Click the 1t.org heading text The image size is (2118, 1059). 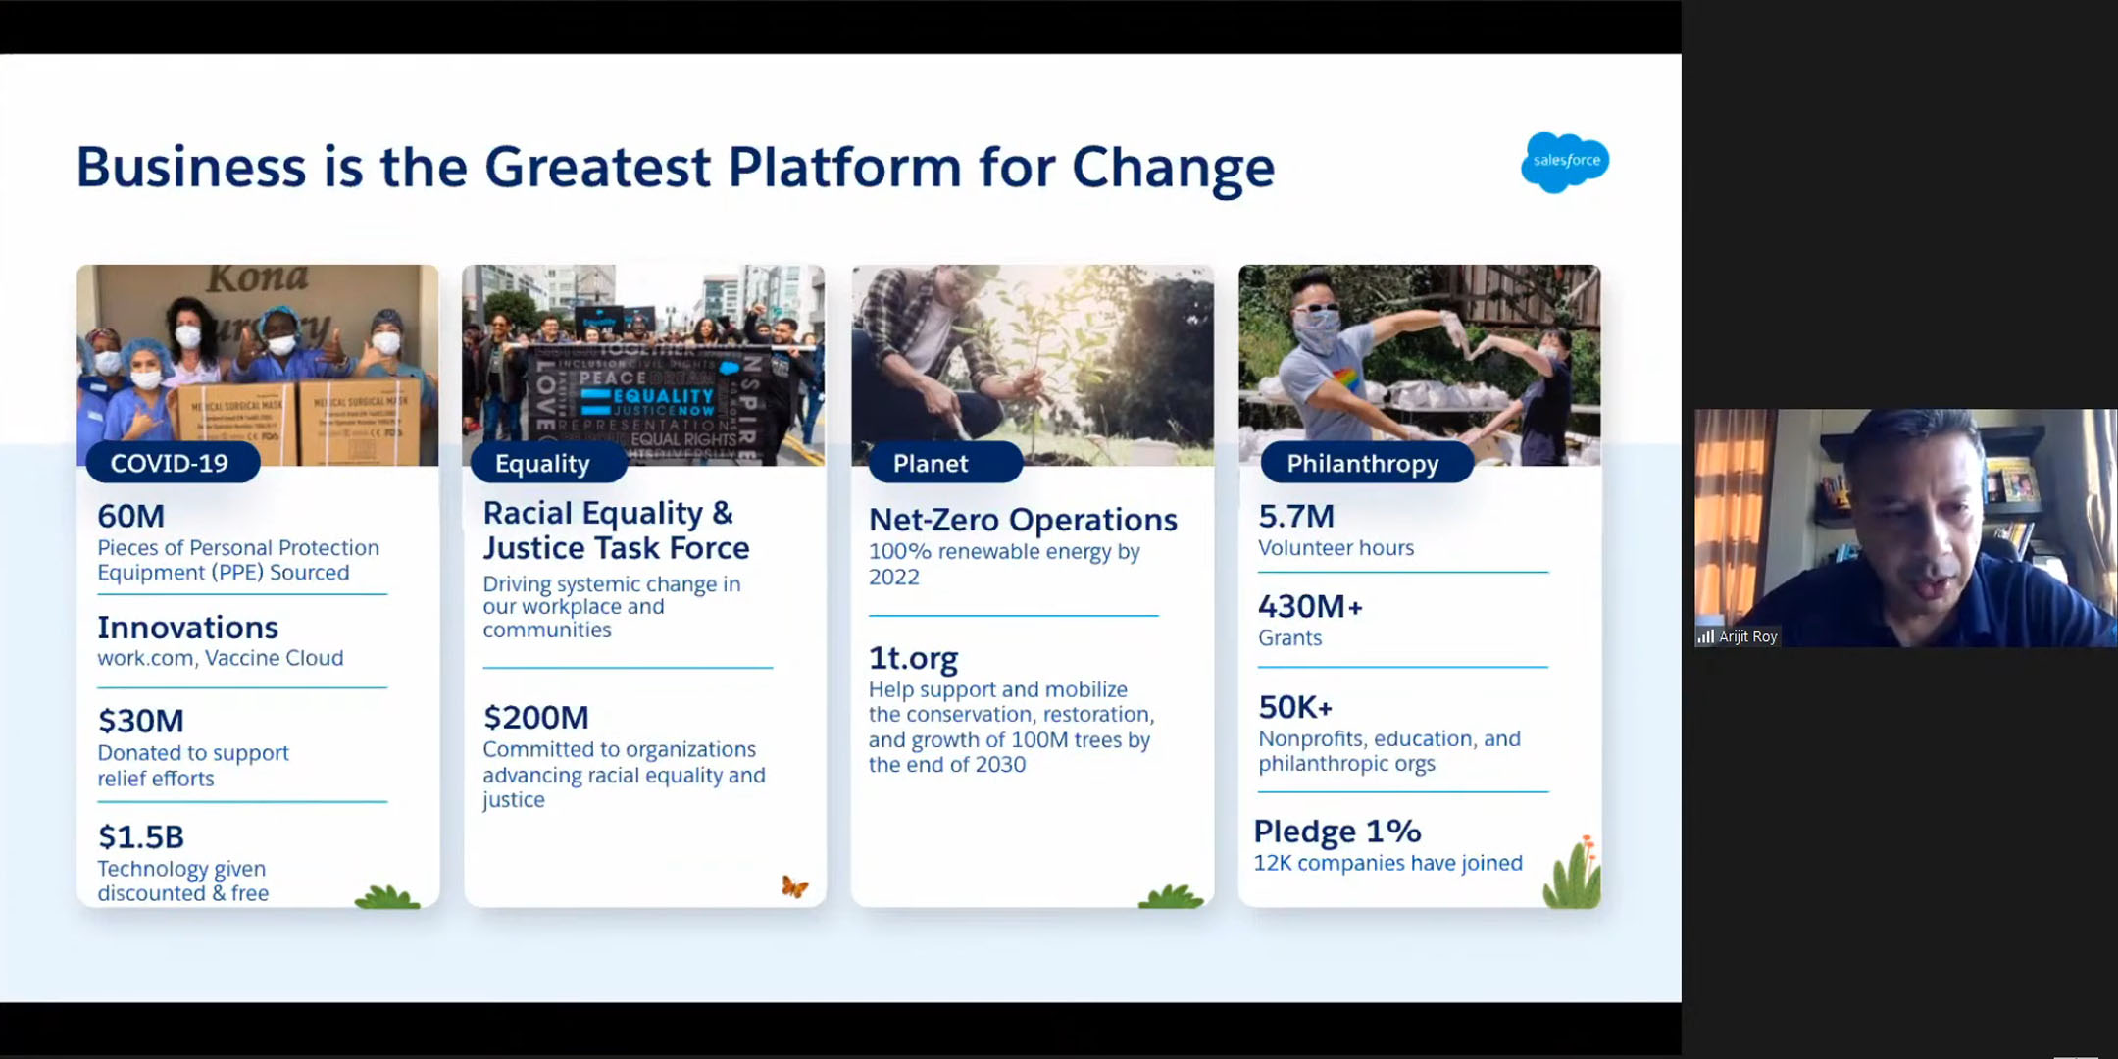tap(913, 658)
